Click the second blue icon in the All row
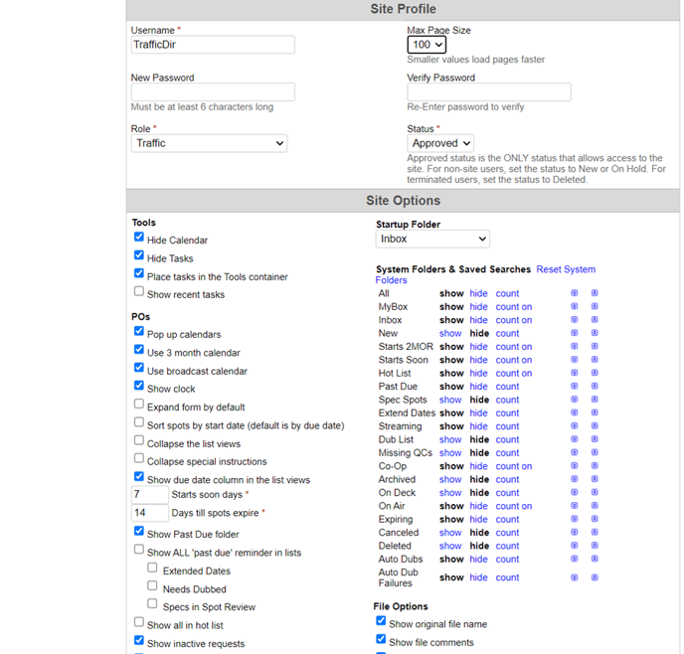This screenshot has width=684, height=654. click(595, 293)
